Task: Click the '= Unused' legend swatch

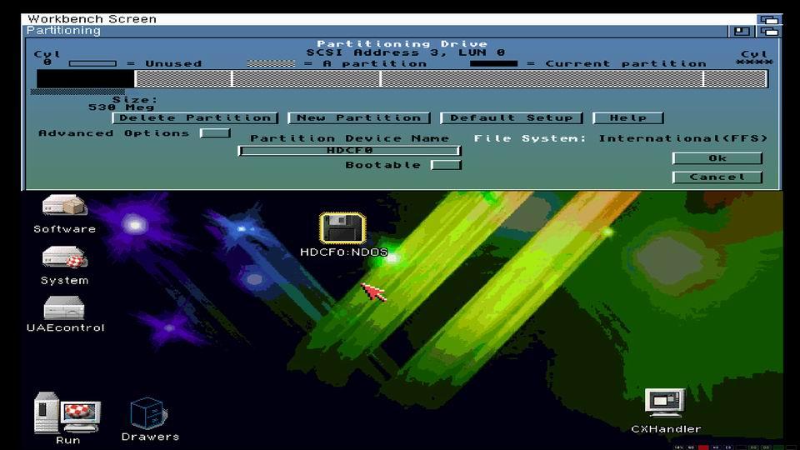Action: pos(92,64)
